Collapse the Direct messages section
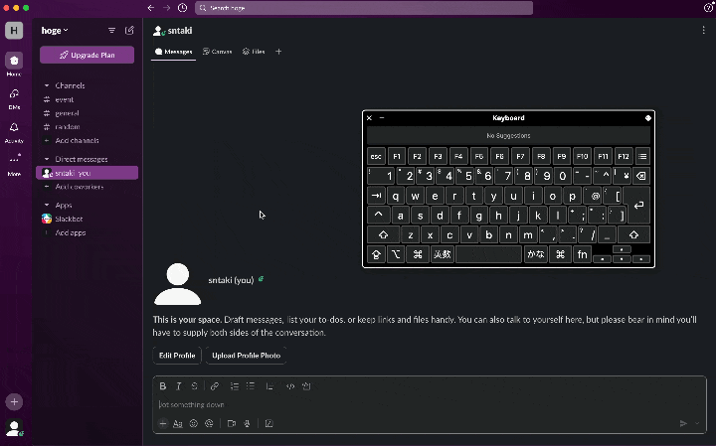The width and height of the screenshot is (716, 446). (x=47, y=159)
